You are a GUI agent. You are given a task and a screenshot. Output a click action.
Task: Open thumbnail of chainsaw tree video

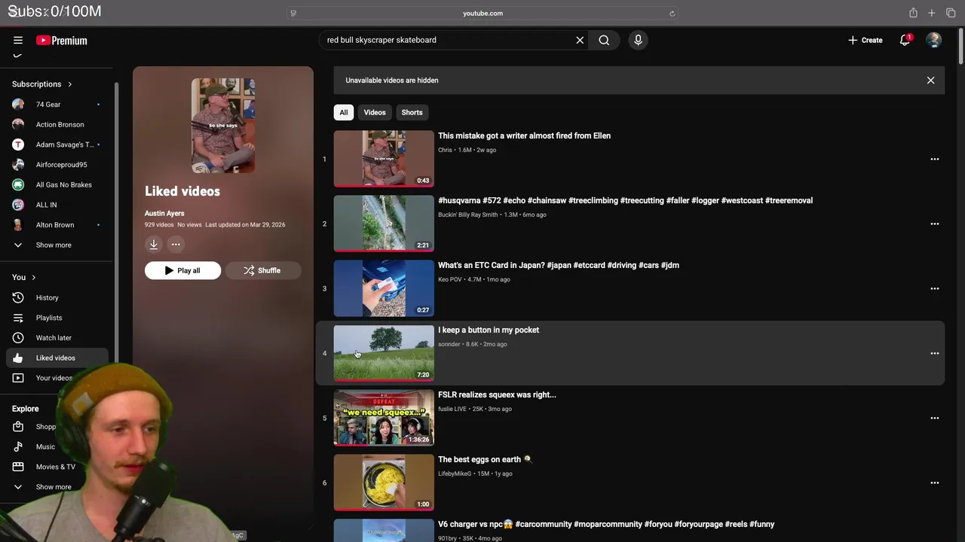[x=384, y=224]
